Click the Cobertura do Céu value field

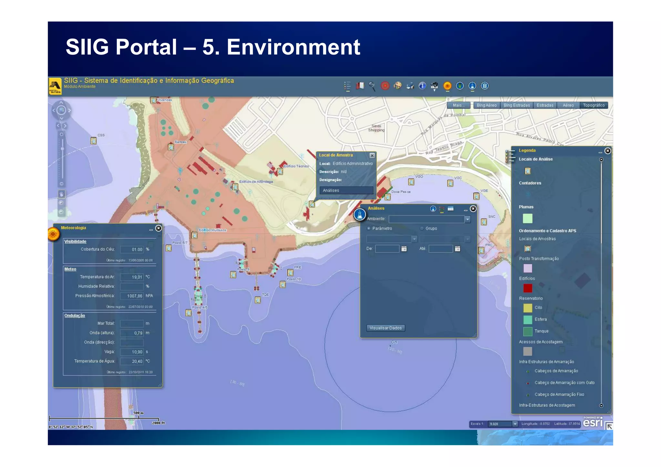click(x=132, y=249)
